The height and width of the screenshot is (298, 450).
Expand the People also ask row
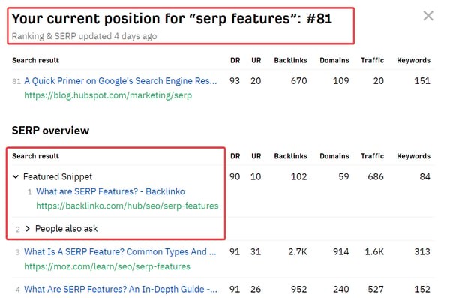28,229
